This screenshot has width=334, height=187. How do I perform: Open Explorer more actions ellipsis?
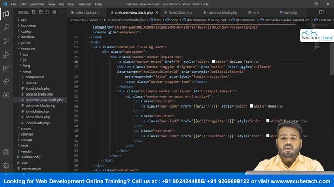point(61,12)
